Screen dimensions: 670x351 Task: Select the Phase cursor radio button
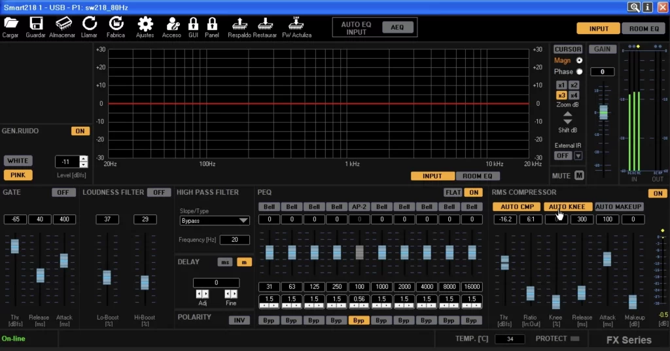[x=579, y=72]
